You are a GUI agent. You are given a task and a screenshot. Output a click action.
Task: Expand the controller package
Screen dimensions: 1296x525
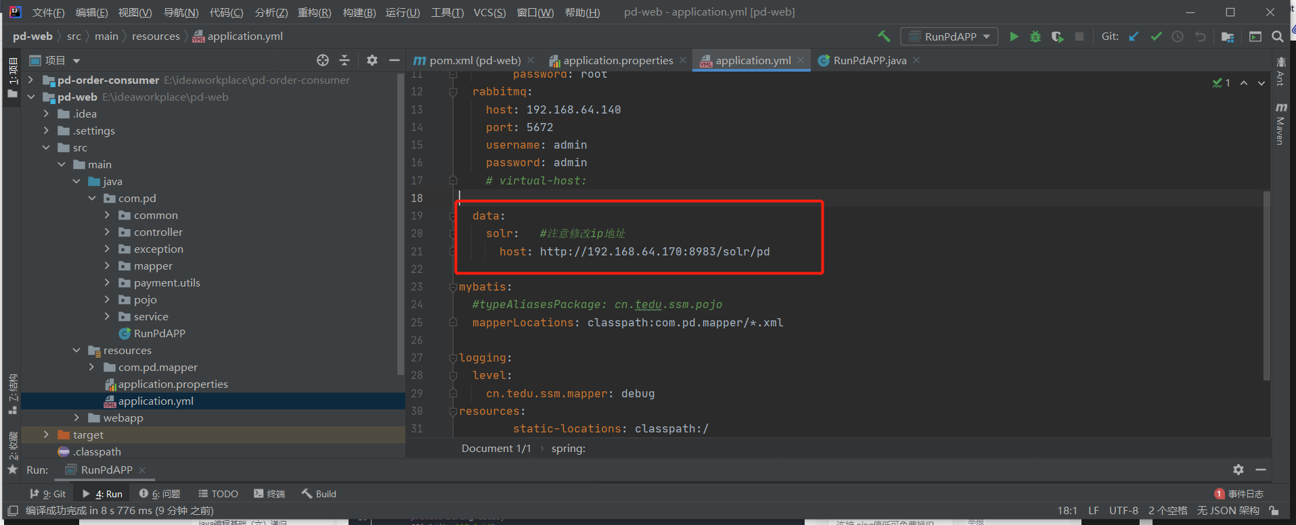(107, 232)
